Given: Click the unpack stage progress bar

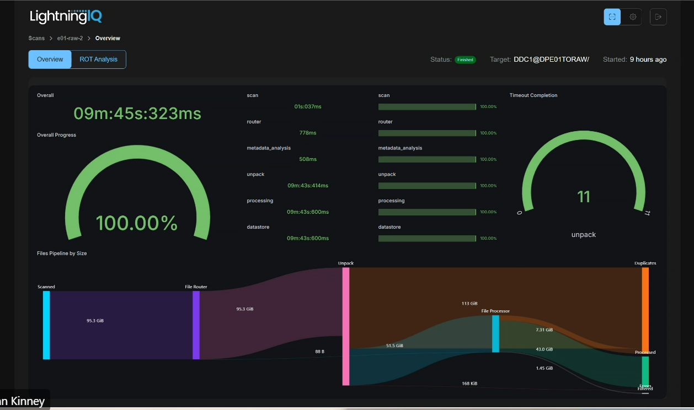Looking at the screenshot, I should (x=427, y=186).
